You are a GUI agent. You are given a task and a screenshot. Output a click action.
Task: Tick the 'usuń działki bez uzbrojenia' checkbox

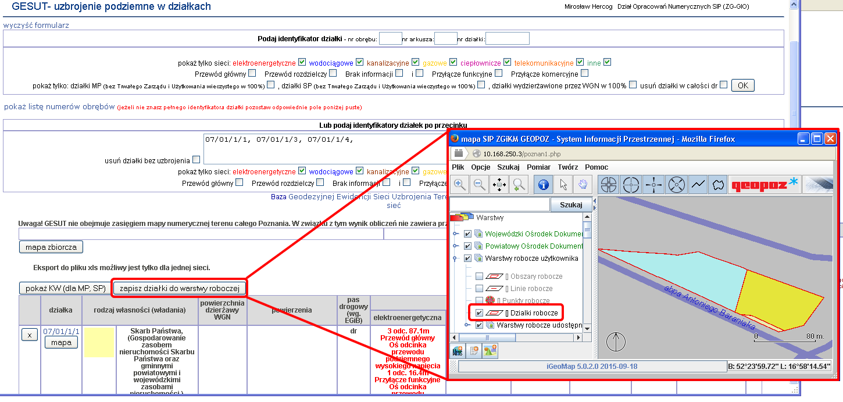tap(197, 160)
